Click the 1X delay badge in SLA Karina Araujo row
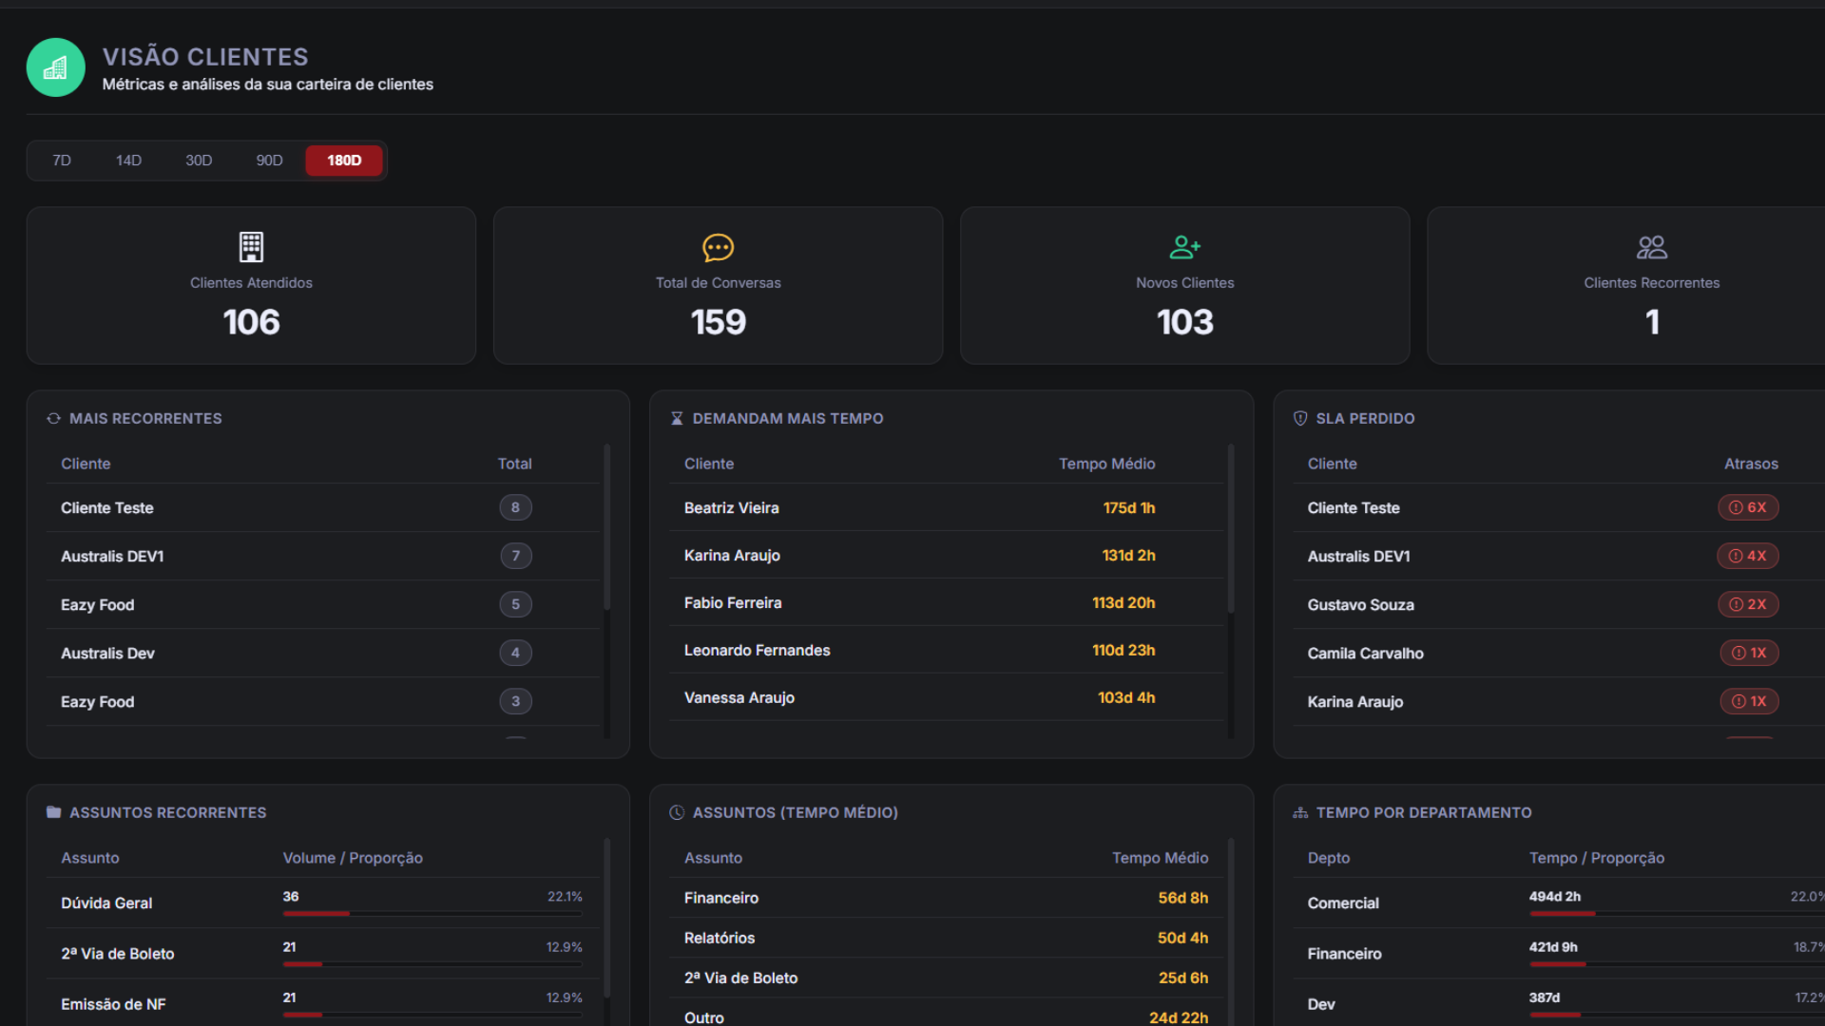1825x1026 pixels. click(1749, 701)
